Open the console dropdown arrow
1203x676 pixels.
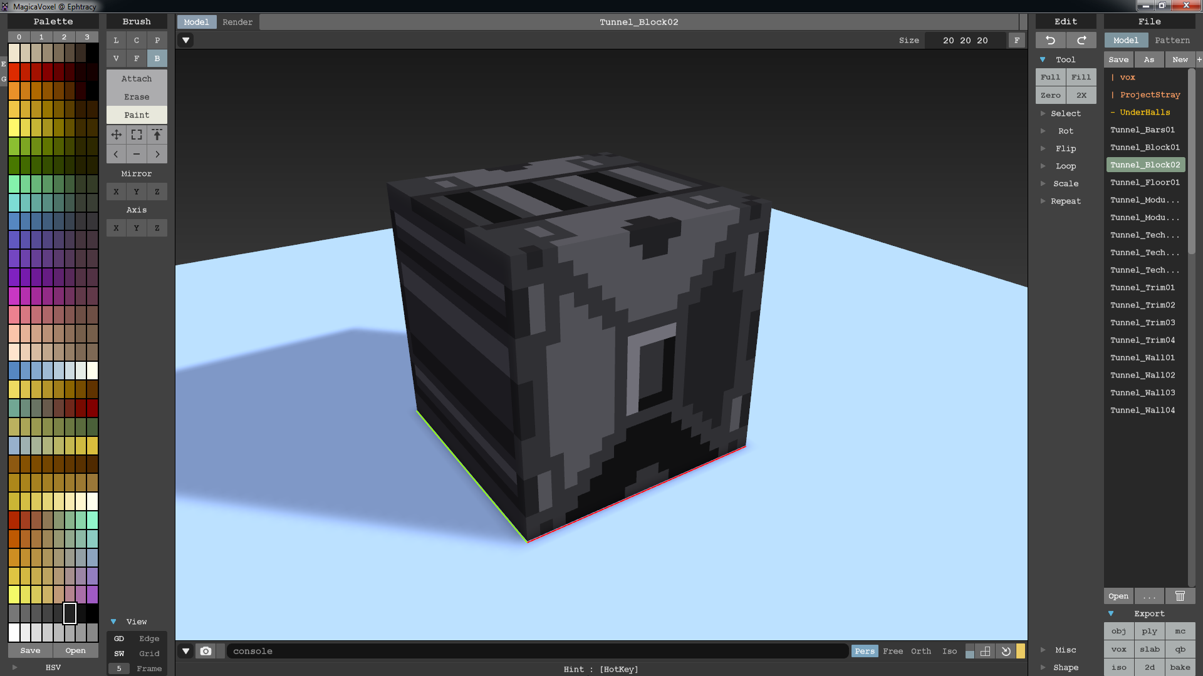pos(185,651)
